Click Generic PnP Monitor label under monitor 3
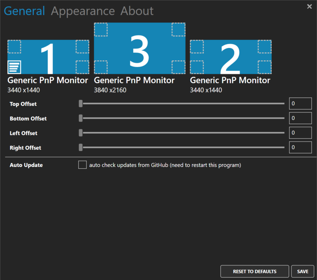 [134, 80]
